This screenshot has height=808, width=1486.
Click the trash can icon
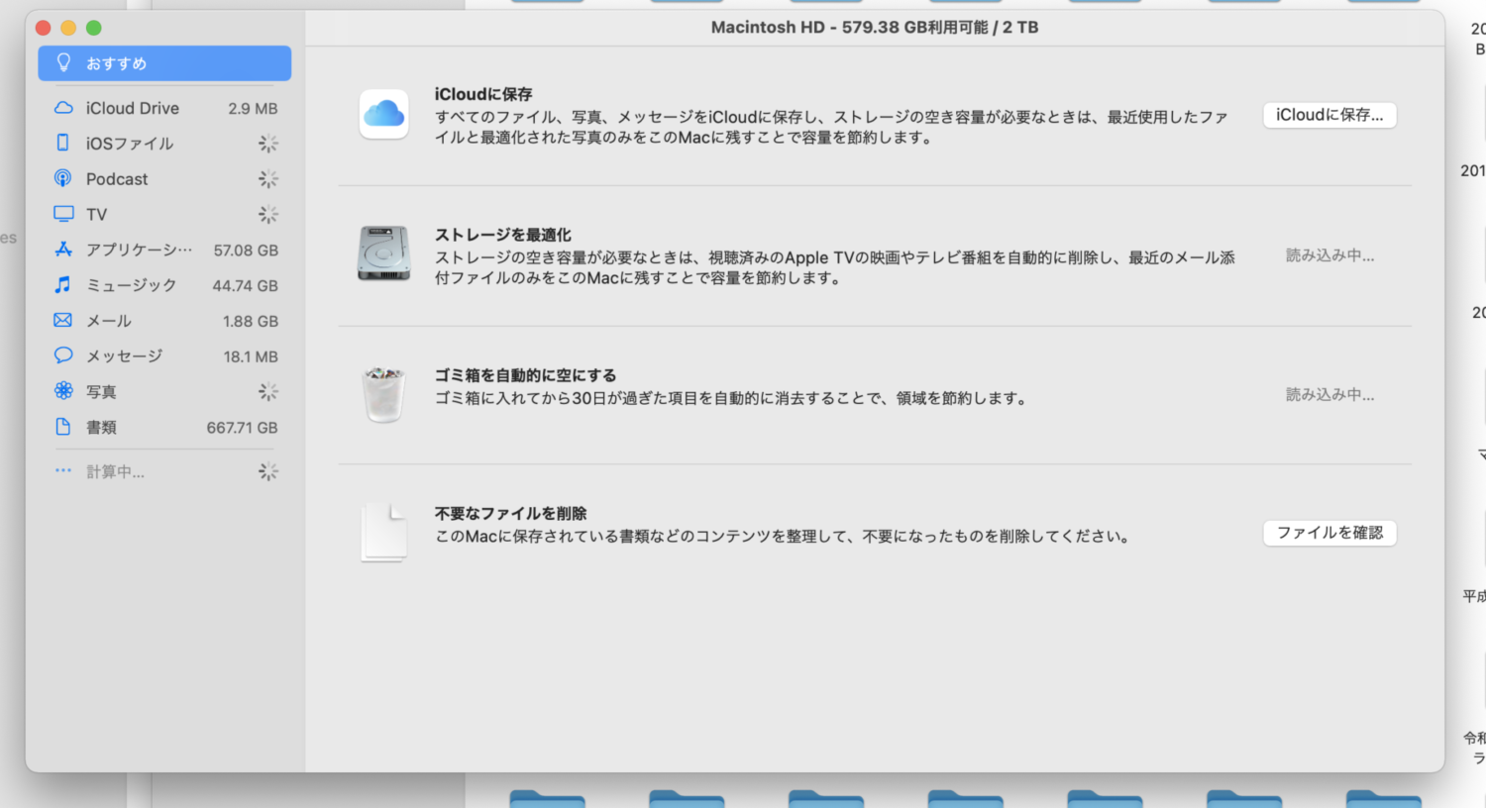pos(384,394)
